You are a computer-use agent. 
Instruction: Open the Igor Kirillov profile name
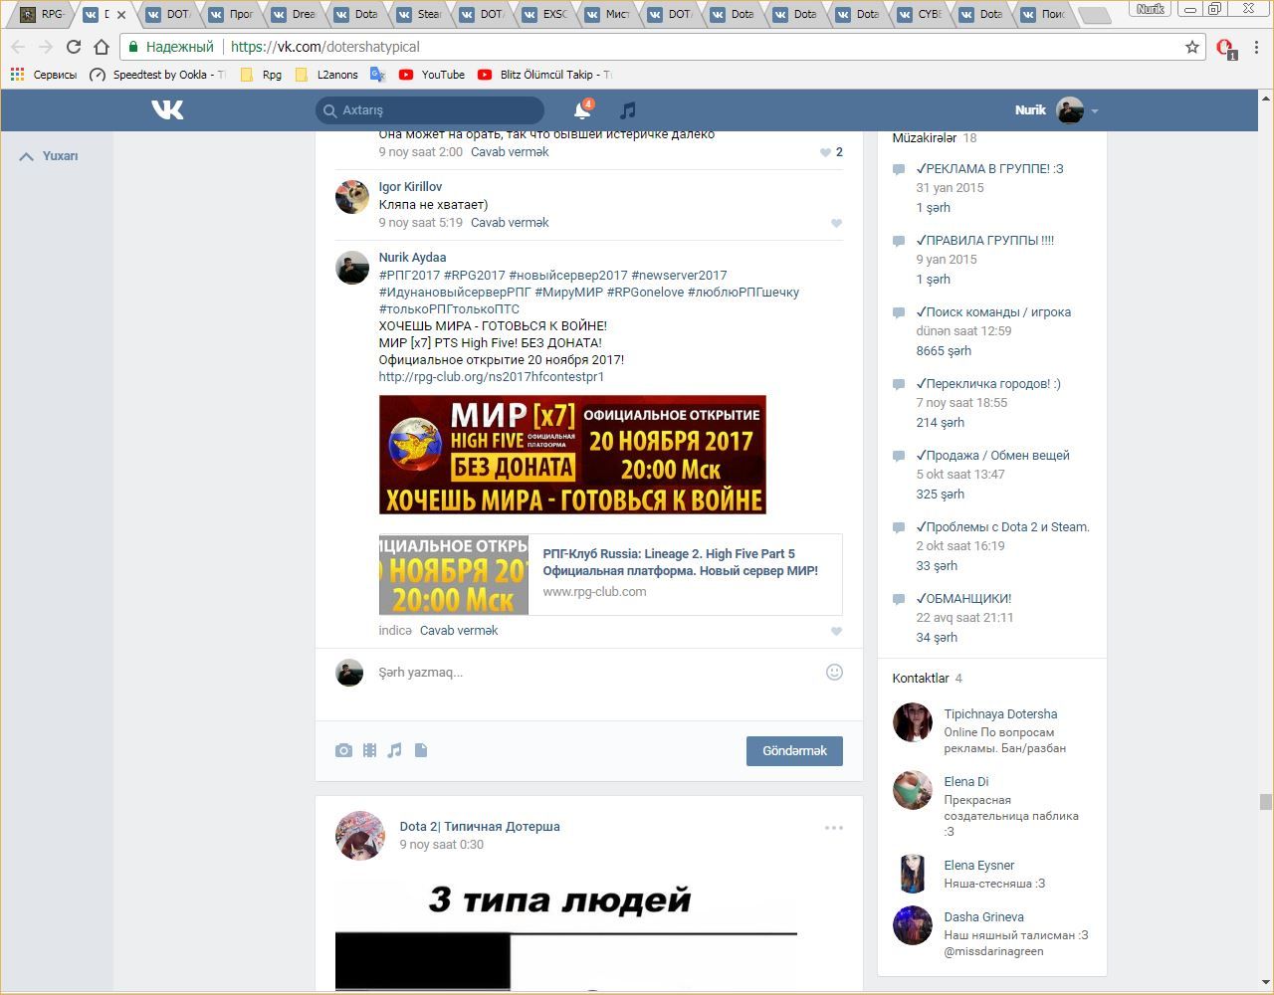[410, 187]
